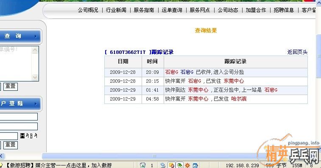Screen dimensions: 321x168
Task: Open the 招聘信息 menu item
Action: pos(284,10)
